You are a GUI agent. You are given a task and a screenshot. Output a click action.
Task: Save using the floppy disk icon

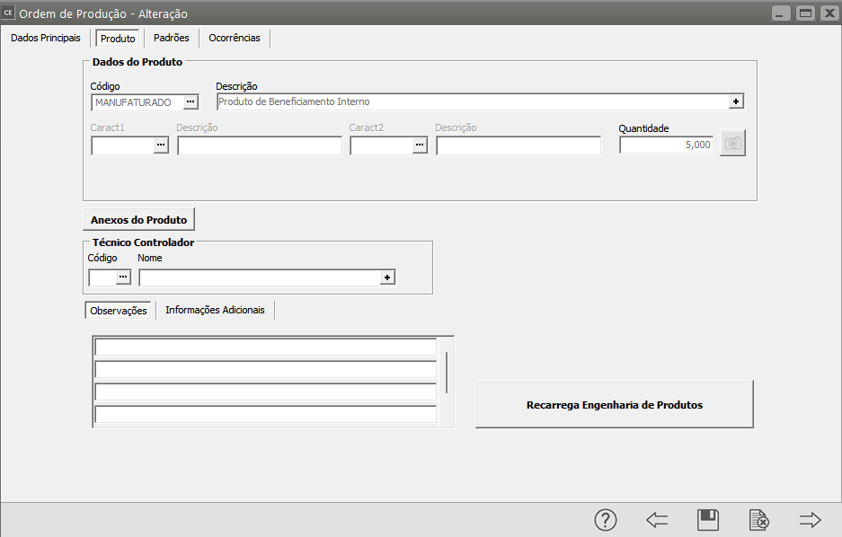point(708,520)
